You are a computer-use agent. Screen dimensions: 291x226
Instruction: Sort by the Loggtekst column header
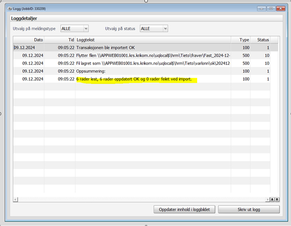[x=153, y=40]
